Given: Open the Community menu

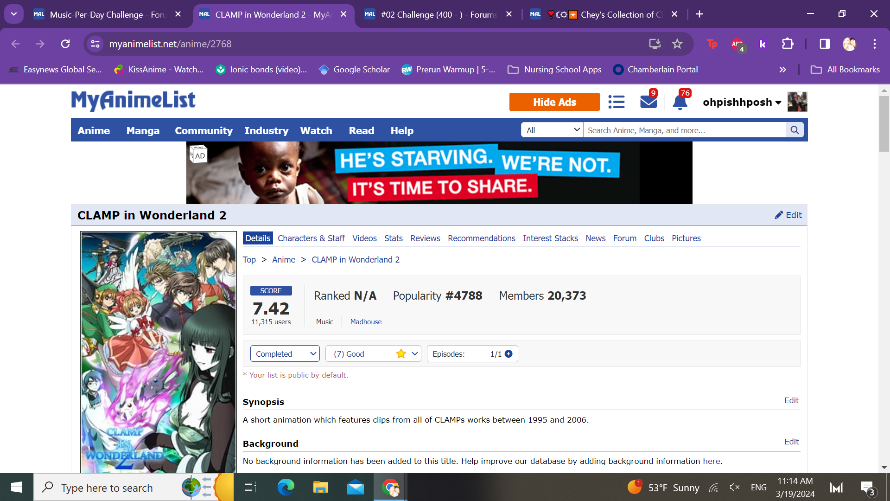Looking at the screenshot, I should (203, 131).
